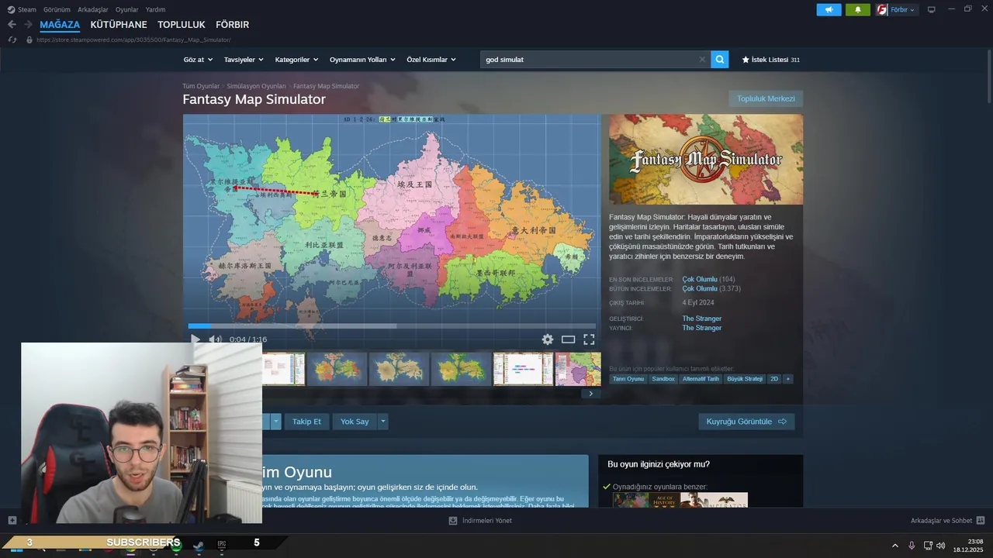Show hidden tray icons chevron
Viewport: 993px width, 558px height.
pos(894,546)
